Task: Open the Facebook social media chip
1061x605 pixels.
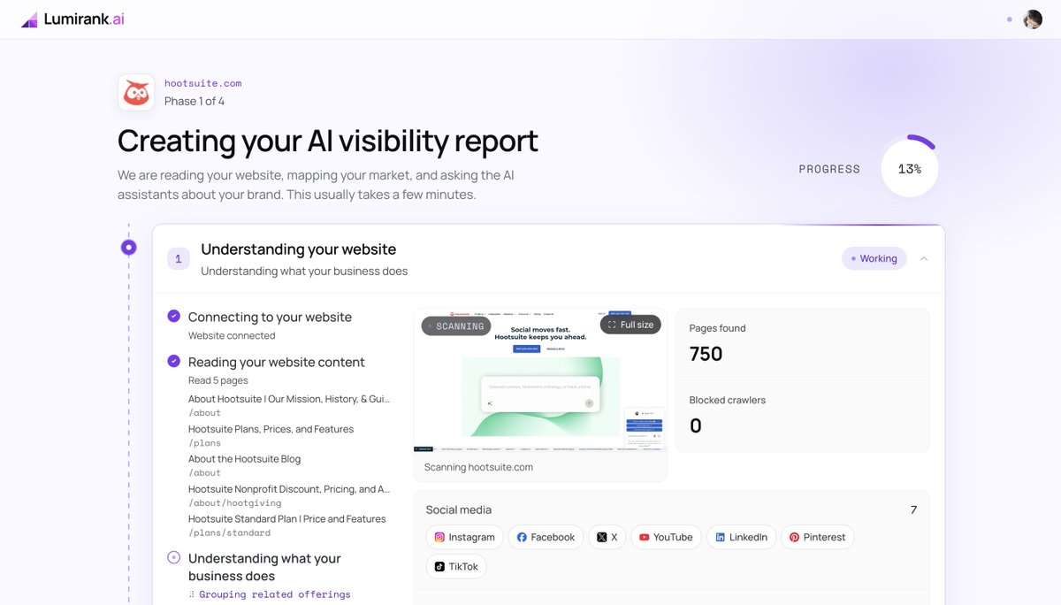Action: tap(546, 537)
